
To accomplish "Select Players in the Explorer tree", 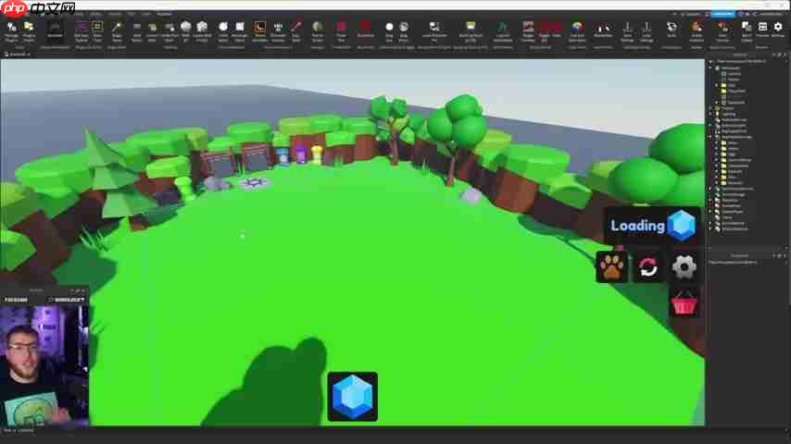I will [x=727, y=108].
